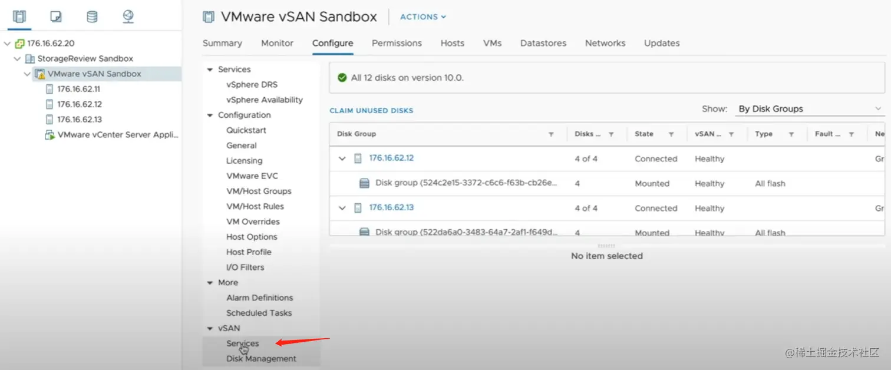Collapse the 176.16.62.13 disk group row

click(342, 208)
